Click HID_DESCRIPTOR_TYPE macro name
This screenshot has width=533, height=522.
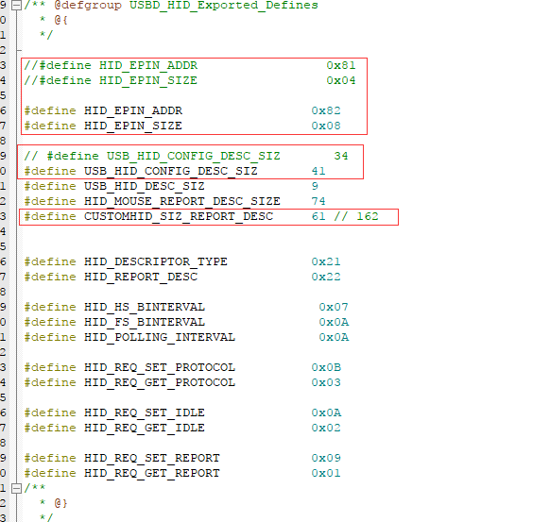pos(155,261)
